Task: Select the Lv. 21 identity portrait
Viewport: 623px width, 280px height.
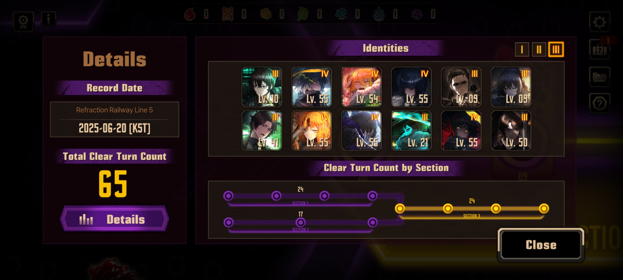Action: (411, 130)
